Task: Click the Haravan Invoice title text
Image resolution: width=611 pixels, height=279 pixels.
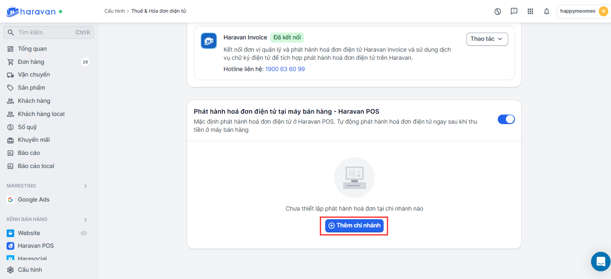Action: (x=245, y=38)
